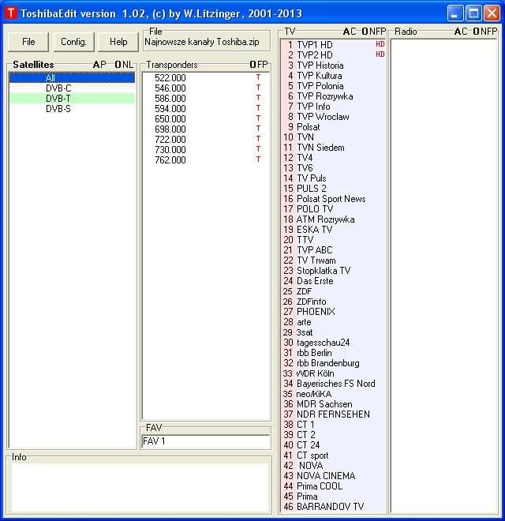Image resolution: width=505 pixels, height=521 pixels.
Task: Select channel 46 BARRANDOV TV
Action: (333, 507)
